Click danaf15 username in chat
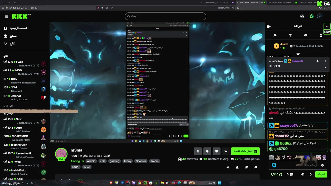 (281, 136)
